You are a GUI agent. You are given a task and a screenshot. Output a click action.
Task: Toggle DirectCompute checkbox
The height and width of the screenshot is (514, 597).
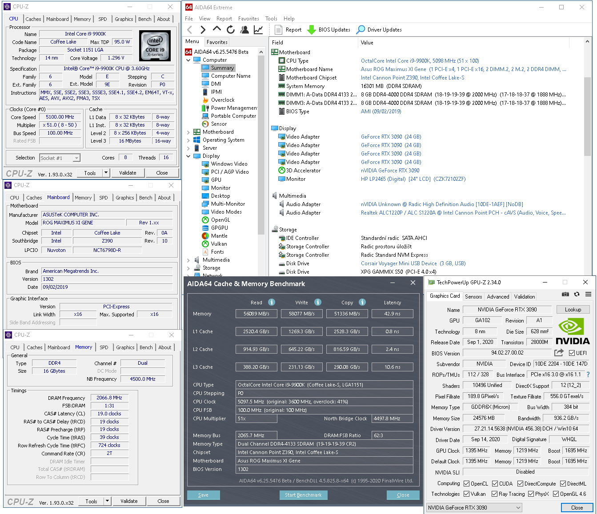click(x=520, y=484)
